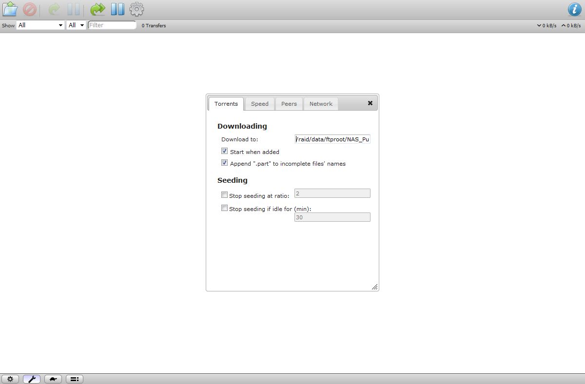Open the Show state filter dropdown
Screen dimensions: 585x384
(40, 25)
